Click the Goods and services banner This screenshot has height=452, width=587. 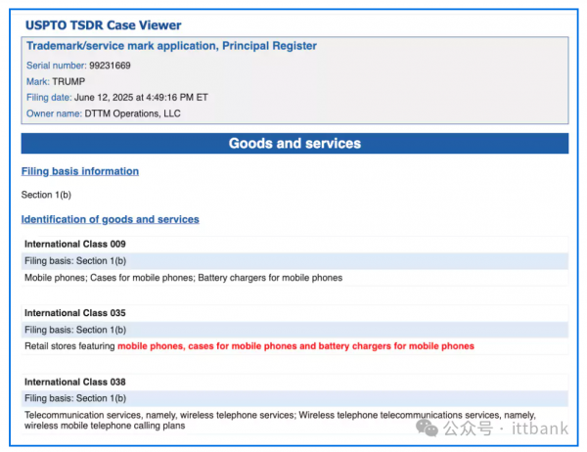294,144
